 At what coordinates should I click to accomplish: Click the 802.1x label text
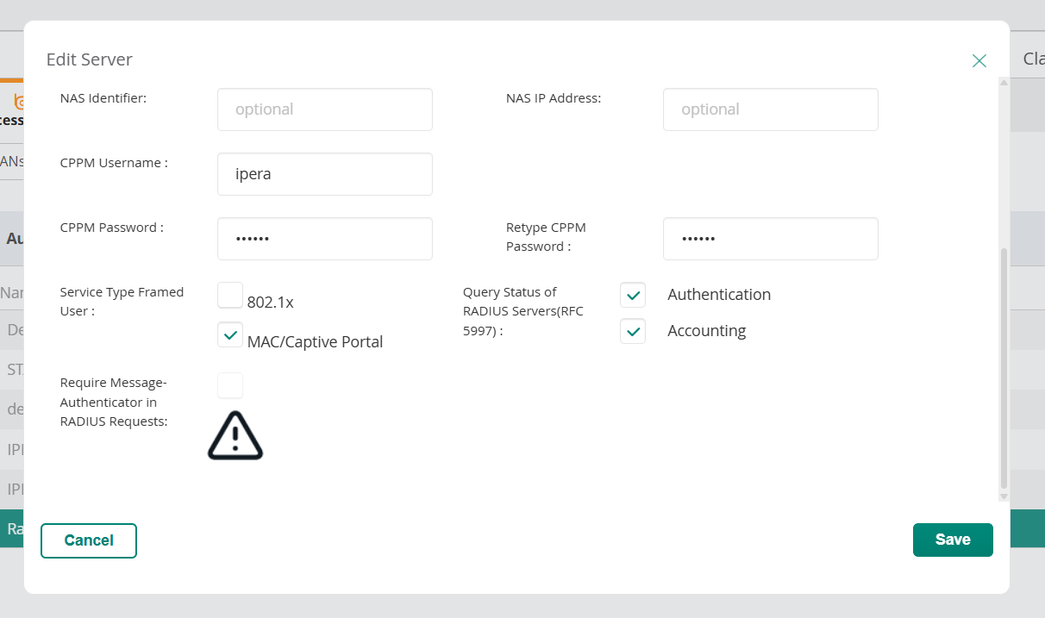click(x=271, y=303)
